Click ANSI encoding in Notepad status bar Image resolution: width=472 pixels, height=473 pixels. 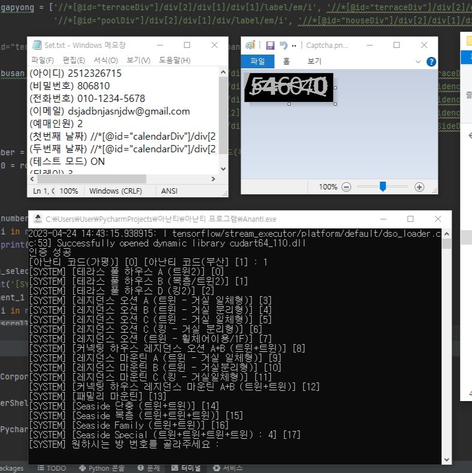(169, 191)
